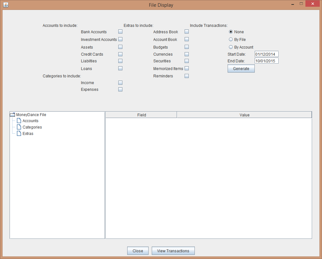Click the Value column header
This screenshot has width=322, height=259.
tap(245, 115)
